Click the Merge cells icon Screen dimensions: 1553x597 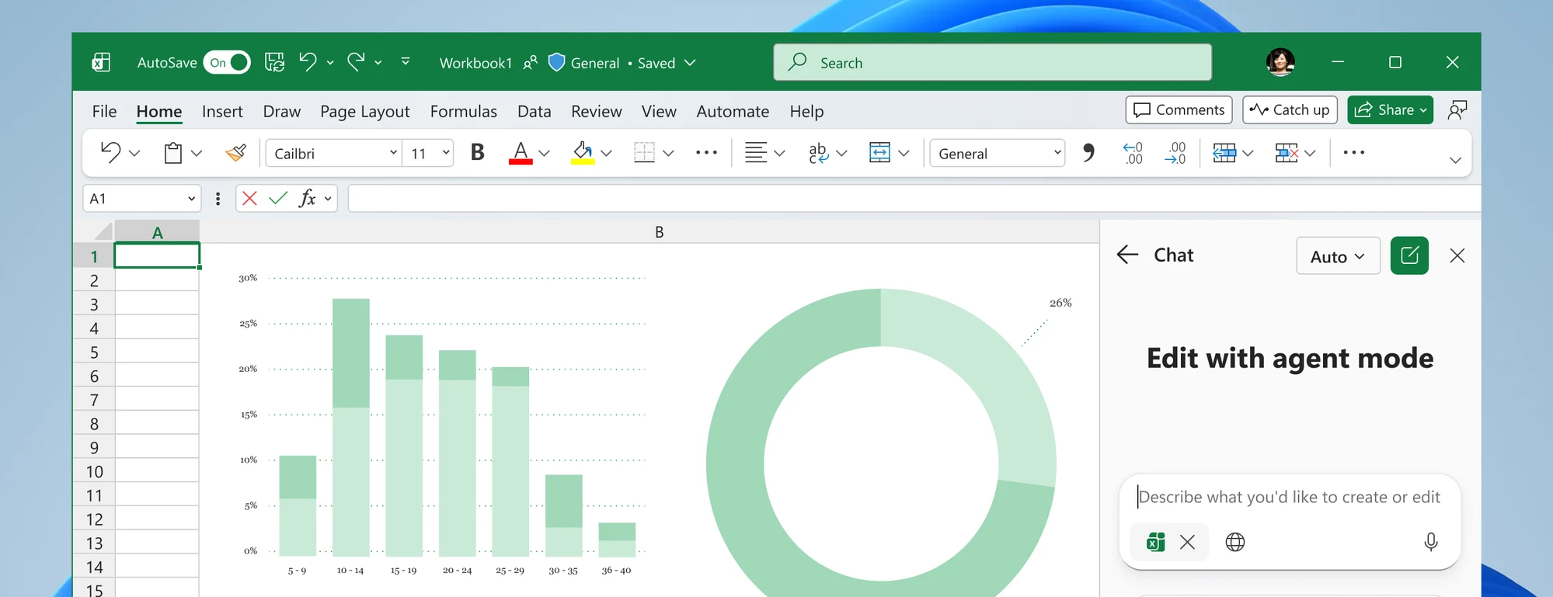(879, 153)
